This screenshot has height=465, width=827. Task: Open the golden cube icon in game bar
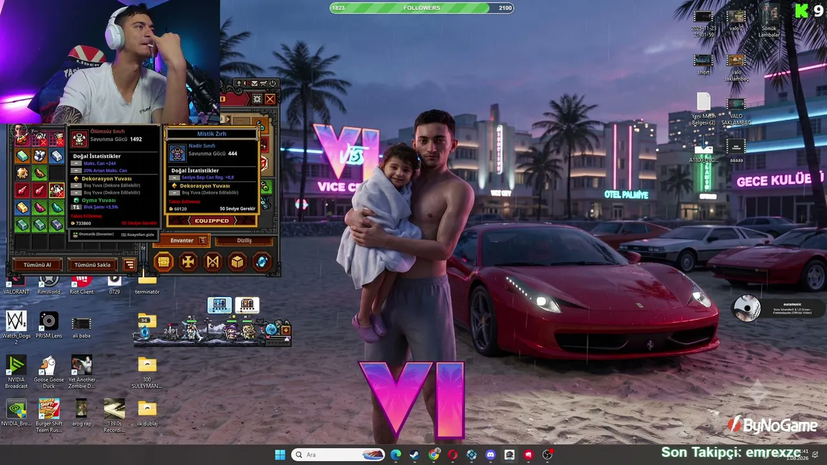[237, 262]
